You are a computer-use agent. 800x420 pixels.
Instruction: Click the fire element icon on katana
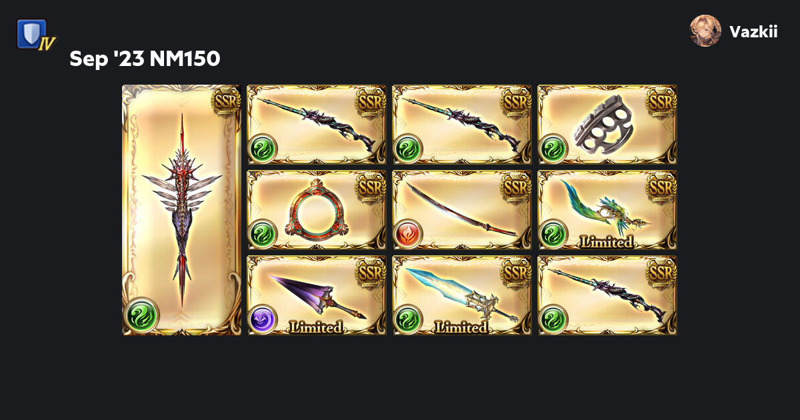coord(408,234)
